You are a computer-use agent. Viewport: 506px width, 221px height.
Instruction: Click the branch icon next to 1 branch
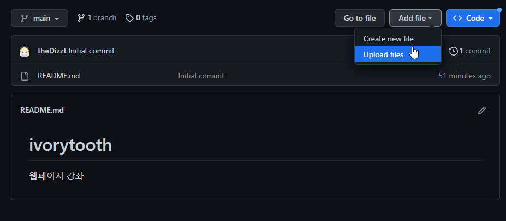pyautogui.click(x=81, y=18)
